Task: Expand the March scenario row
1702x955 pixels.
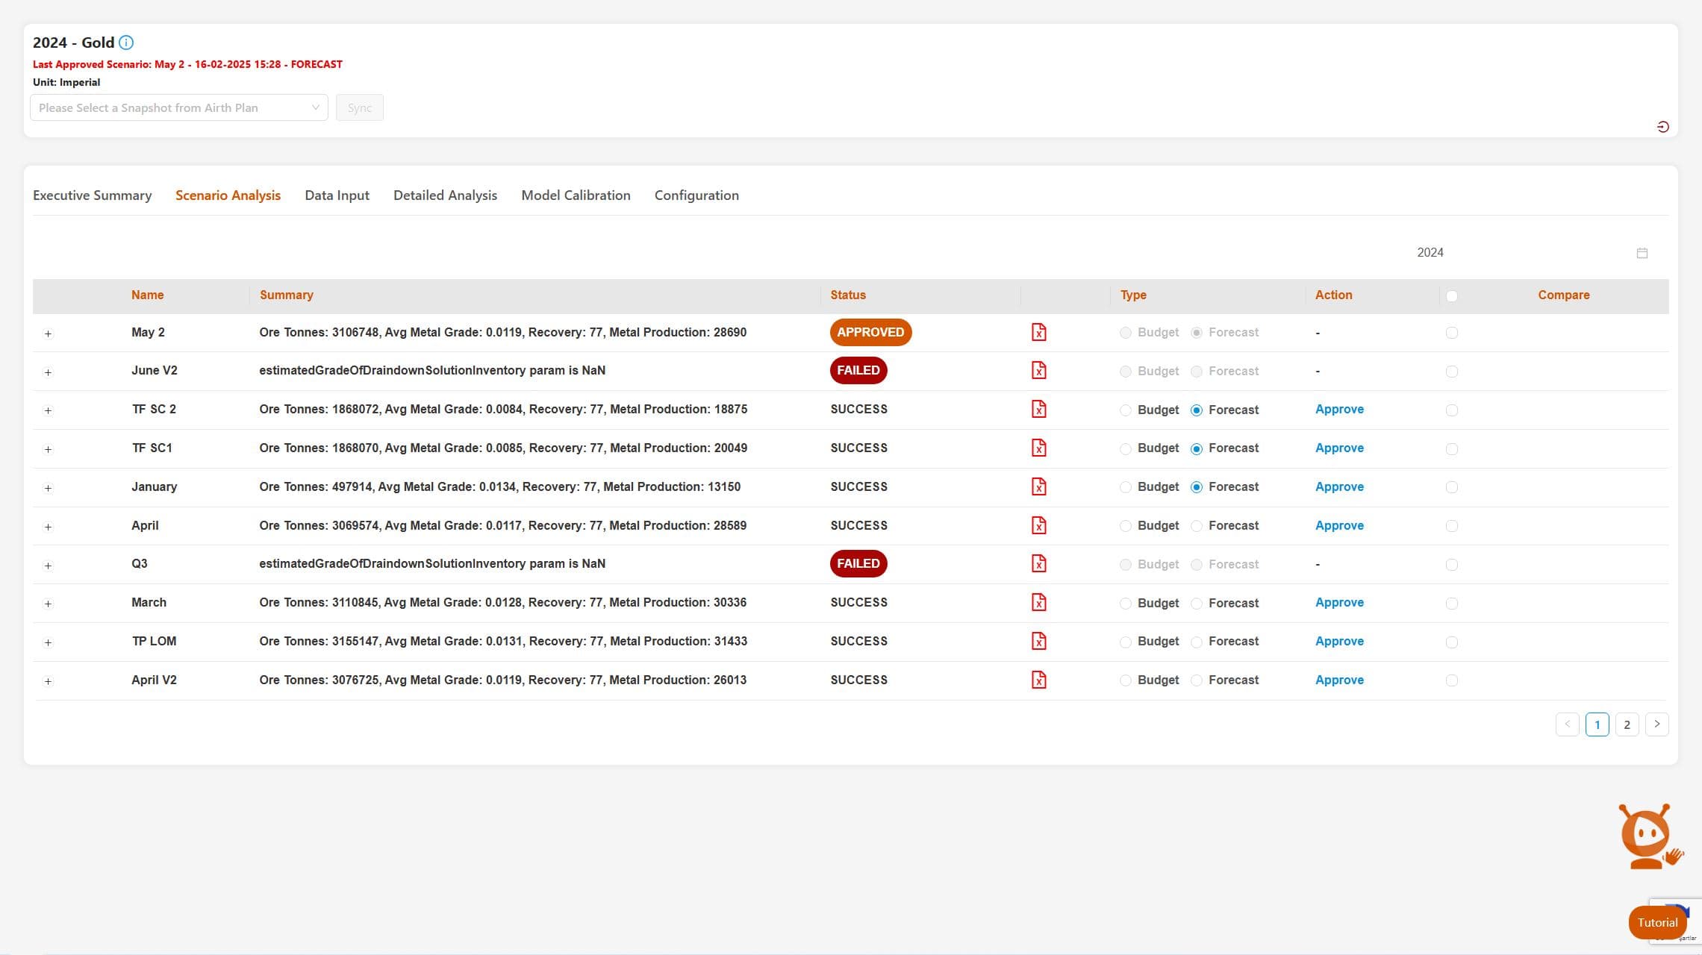Action: point(48,604)
